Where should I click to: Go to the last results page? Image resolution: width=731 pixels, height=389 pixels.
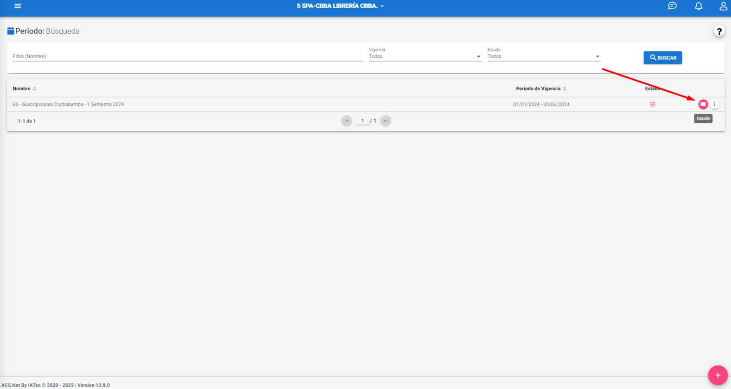point(386,121)
